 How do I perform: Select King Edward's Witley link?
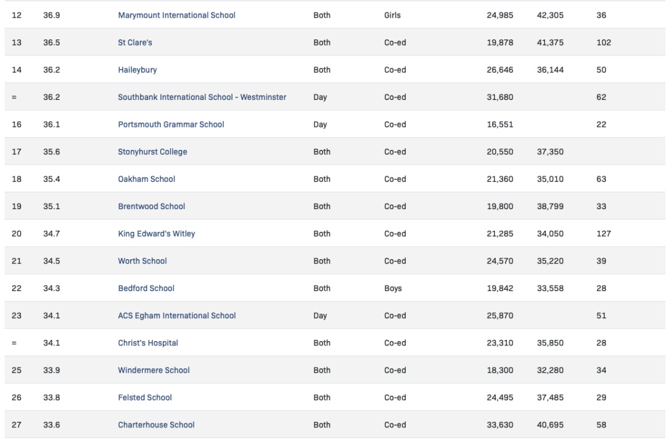pos(157,234)
